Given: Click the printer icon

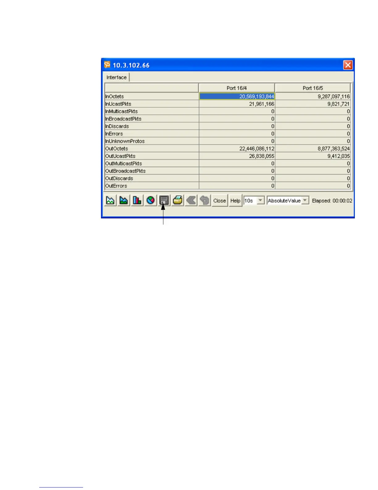Looking at the screenshot, I should (x=178, y=200).
